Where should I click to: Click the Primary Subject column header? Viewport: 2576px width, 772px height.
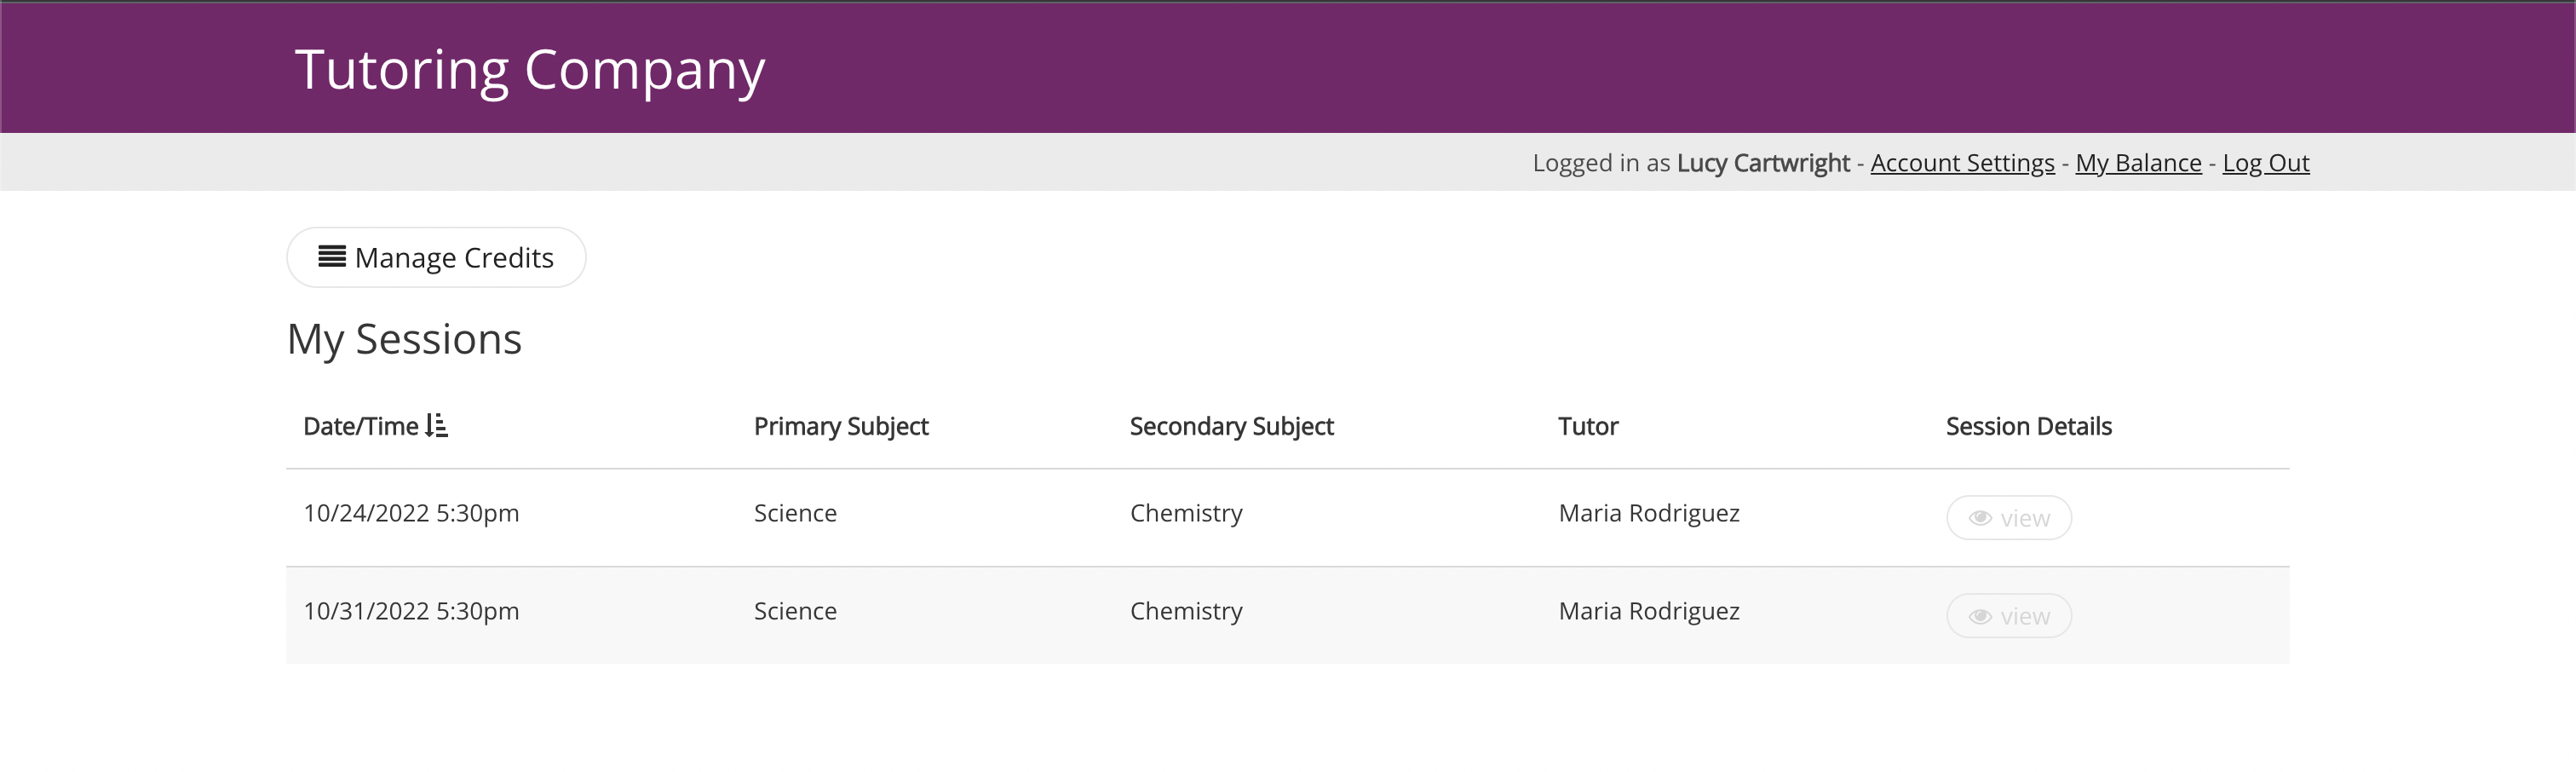841,426
